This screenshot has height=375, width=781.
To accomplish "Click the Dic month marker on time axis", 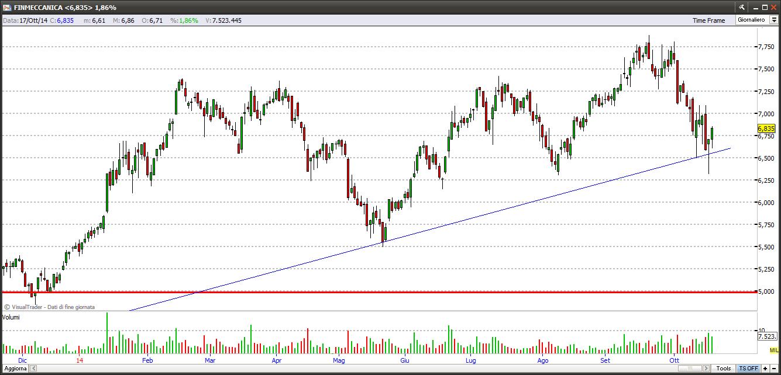I will [x=22, y=360].
